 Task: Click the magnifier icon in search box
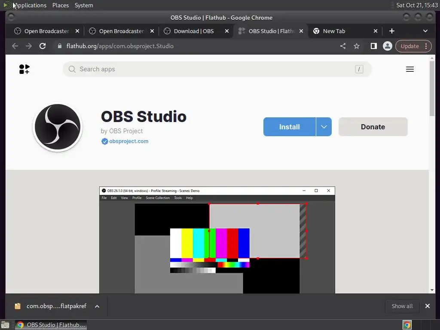pos(72,69)
